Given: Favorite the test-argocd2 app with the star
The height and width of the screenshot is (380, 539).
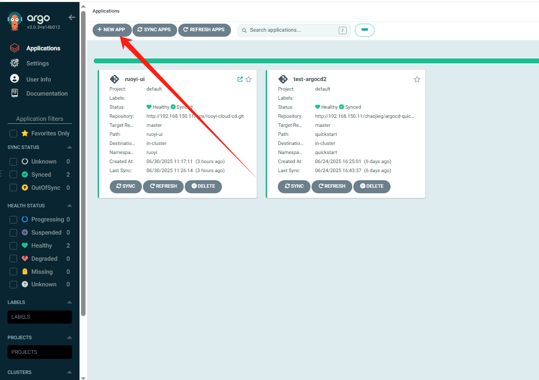Looking at the screenshot, I should point(417,80).
